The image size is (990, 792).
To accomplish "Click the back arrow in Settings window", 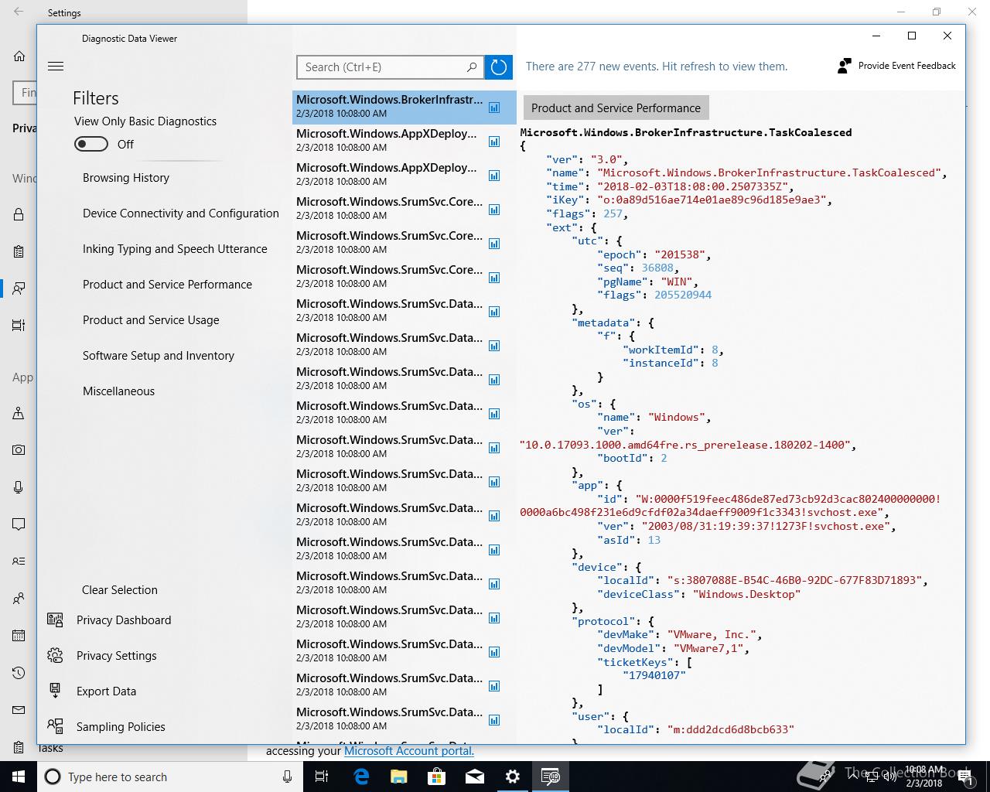I will point(19,12).
